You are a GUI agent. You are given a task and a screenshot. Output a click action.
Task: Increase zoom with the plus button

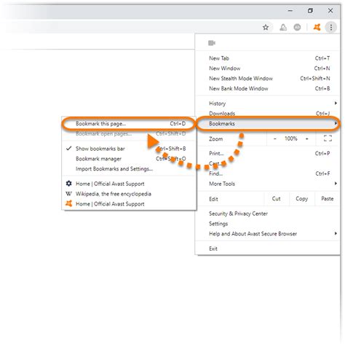pos(307,139)
